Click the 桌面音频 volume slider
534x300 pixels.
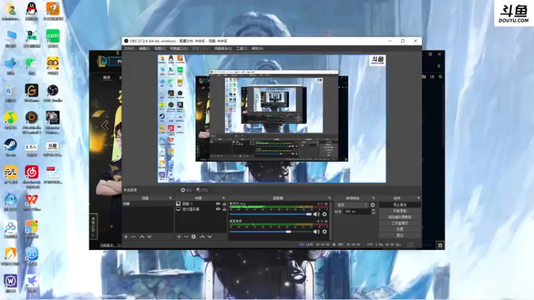click(x=270, y=231)
